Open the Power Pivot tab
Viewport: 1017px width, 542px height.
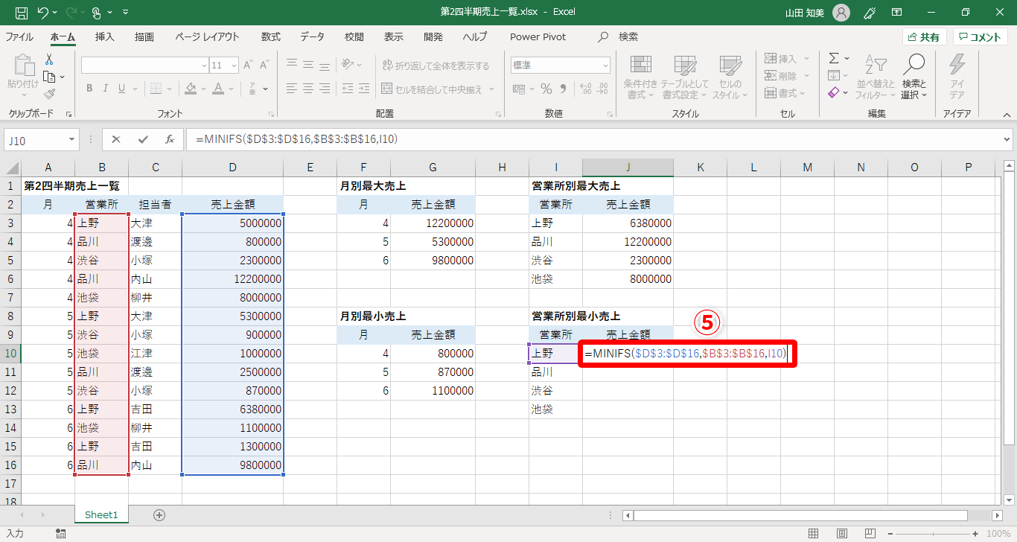[538, 36]
